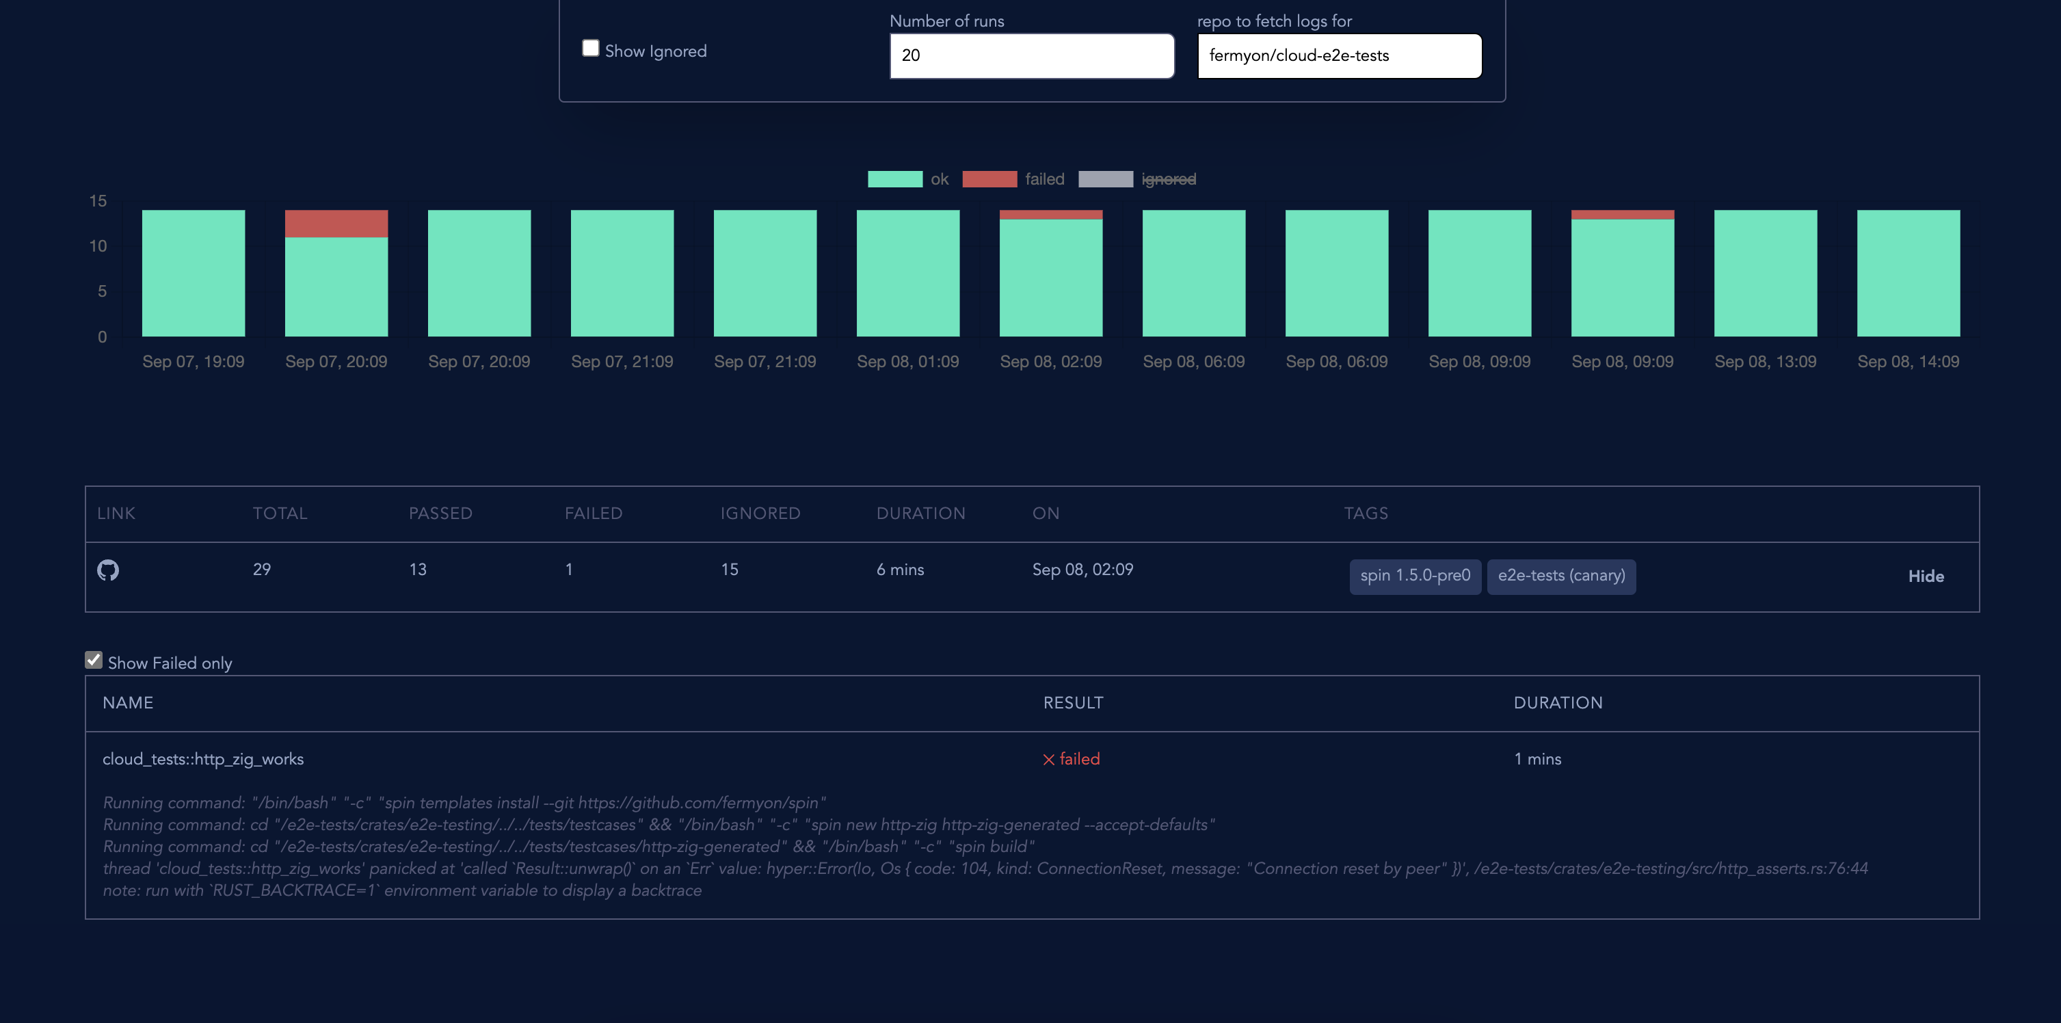This screenshot has height=1023, width=2061.
Task: Click the red failed X icon
Action: pyautogui.click(x=1048, y=760)
